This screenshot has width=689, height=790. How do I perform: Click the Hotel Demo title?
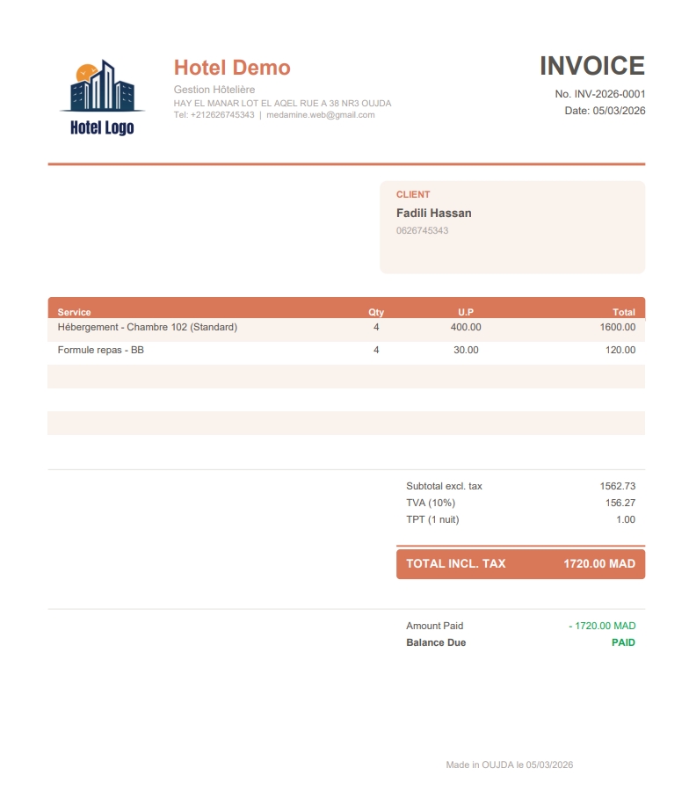[232, 68]
